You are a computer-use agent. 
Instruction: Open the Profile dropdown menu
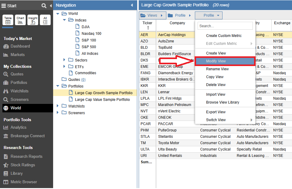[x=209, y=15]
